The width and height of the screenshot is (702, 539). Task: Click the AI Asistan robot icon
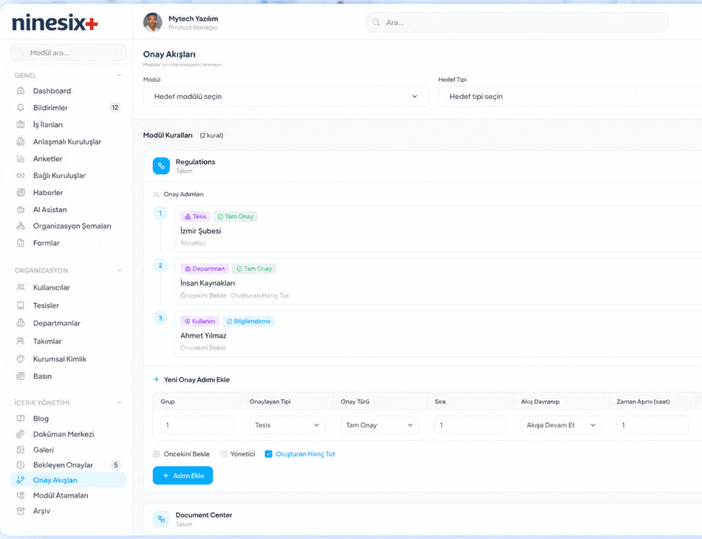(x=21, y=210)
